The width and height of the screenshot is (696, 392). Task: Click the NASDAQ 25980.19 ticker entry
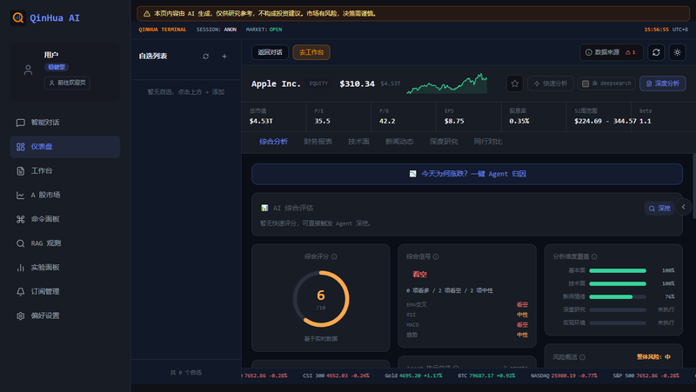coord(564,375)
